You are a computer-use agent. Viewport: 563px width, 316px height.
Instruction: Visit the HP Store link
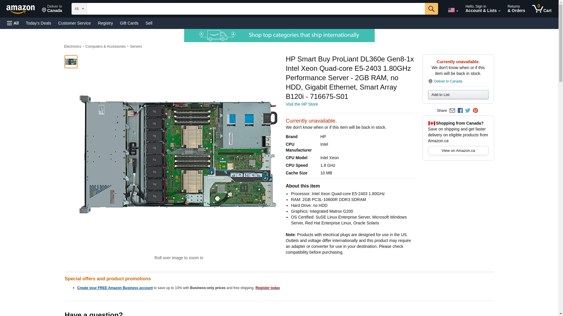click(x=302, y=104)
